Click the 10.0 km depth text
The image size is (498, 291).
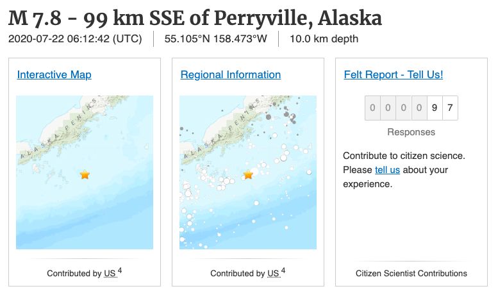[324, 38]
